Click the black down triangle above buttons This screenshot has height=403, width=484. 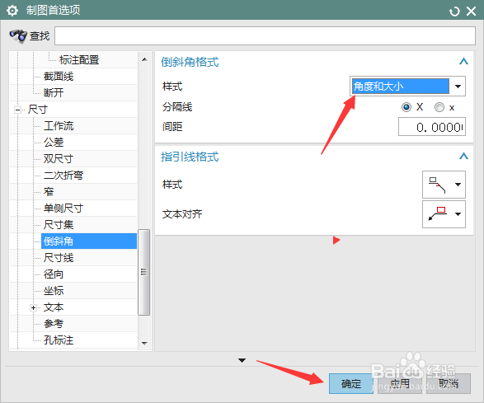point(242,360)
